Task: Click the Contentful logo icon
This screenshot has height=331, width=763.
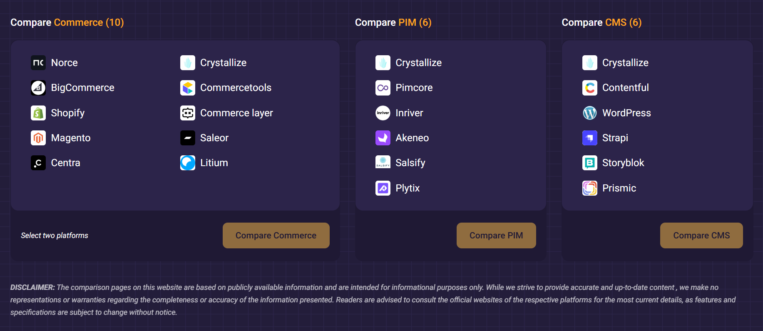Action: point(590,88)
